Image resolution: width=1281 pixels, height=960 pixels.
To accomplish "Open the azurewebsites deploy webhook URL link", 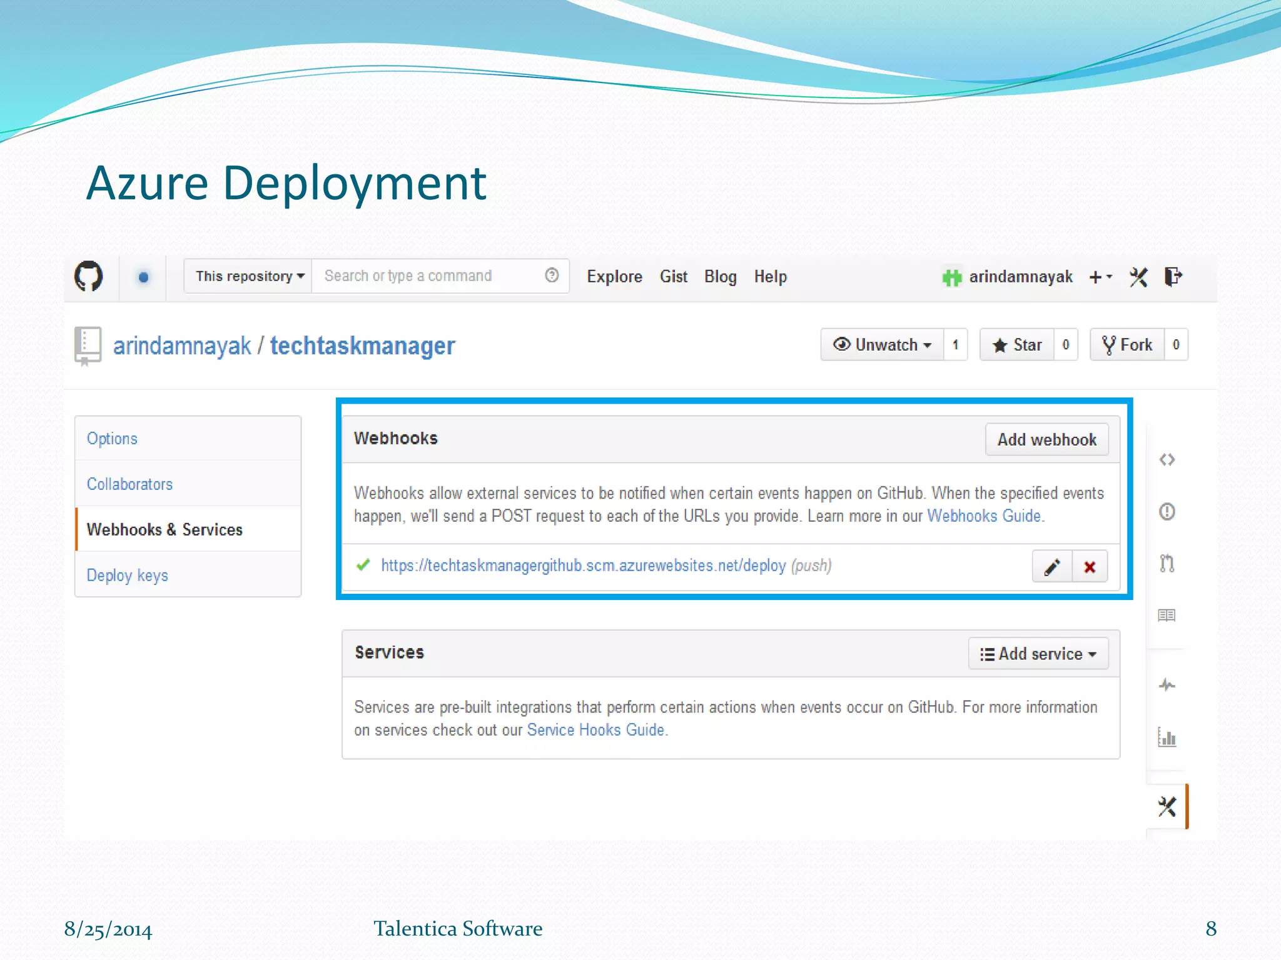I will click(584, 566).
